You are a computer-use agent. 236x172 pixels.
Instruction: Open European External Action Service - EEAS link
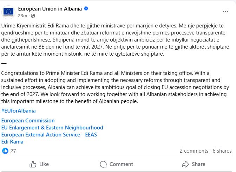49,135
